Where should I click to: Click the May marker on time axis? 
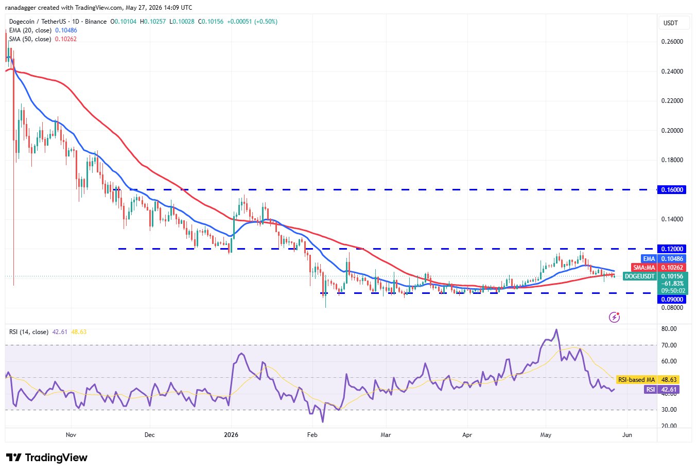click(x=546, y=435)
